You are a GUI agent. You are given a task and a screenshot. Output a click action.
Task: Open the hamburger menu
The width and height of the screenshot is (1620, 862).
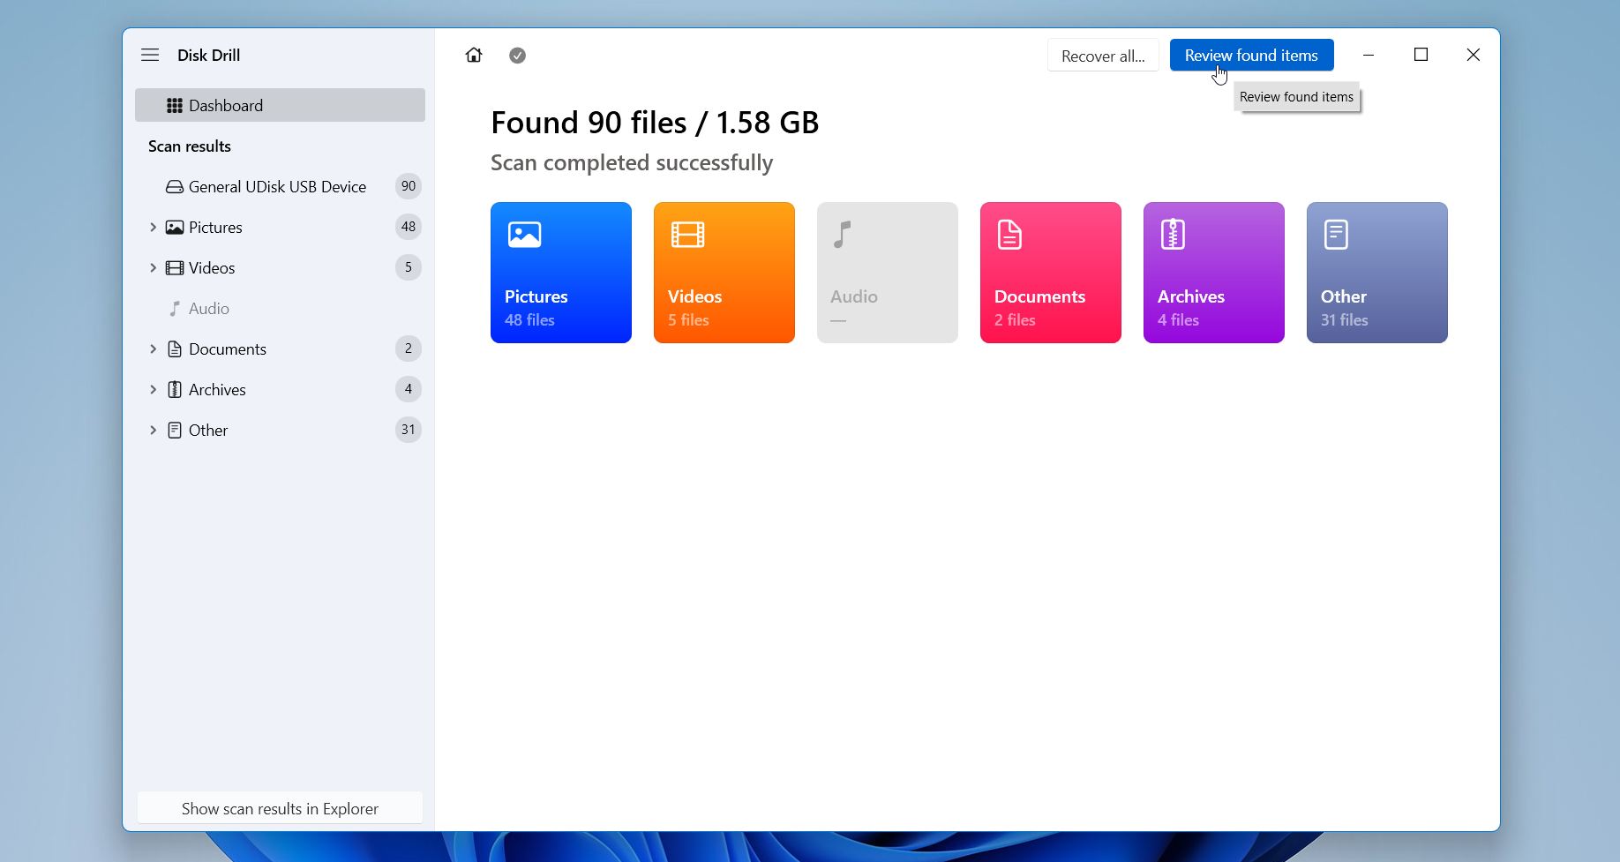[150, 55]
